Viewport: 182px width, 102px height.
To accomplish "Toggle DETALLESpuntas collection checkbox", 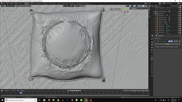I will coord(155,12).
